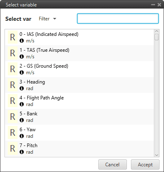This screenshot has height=172, width=164.
Task: Click the scroll down arrow of list
Action: 157,155
